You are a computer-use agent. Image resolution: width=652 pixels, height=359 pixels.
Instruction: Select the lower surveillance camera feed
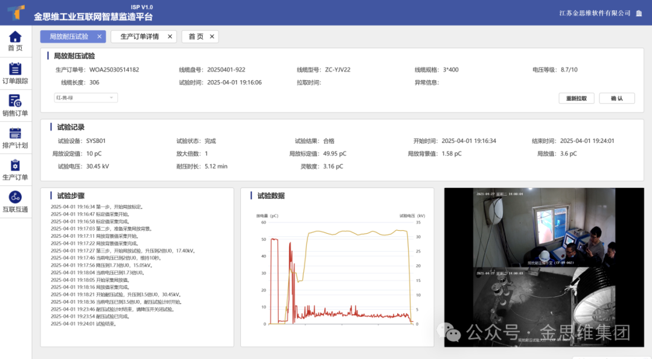pyautogui.click(x=544, y=306)
